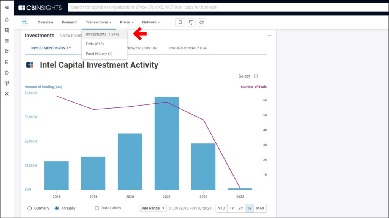
Task: Click the 2018 funding bar
Action: click(x=57, y=176)
